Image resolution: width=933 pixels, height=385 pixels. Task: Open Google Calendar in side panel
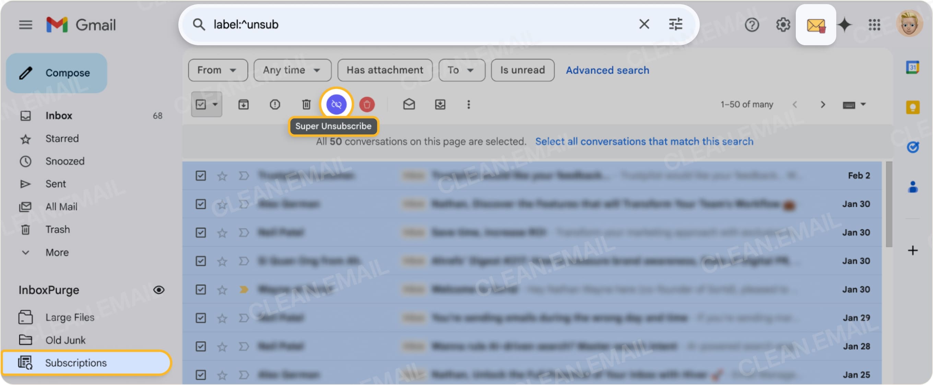tap(913, 68)
